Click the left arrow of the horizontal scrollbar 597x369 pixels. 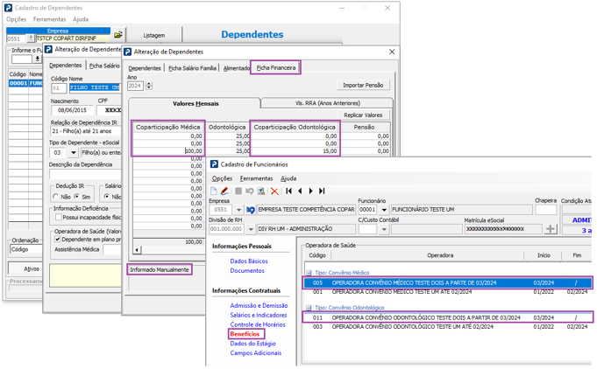137,250
